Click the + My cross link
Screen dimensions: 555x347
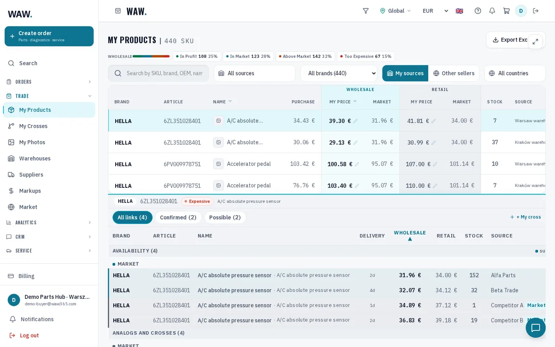point(525,217)
